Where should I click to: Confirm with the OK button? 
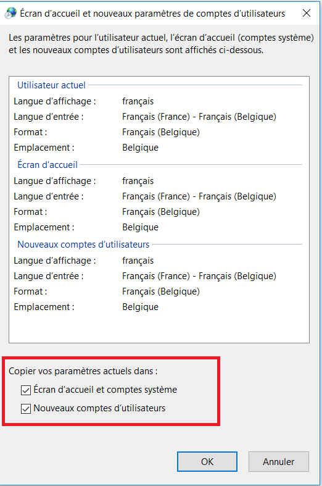tap(207, 461)
